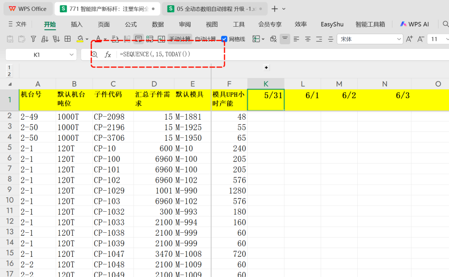This screenshot has width=449, height=277.
Task: Click the rows and columns swap icon
Action: (x=115, y=39)
